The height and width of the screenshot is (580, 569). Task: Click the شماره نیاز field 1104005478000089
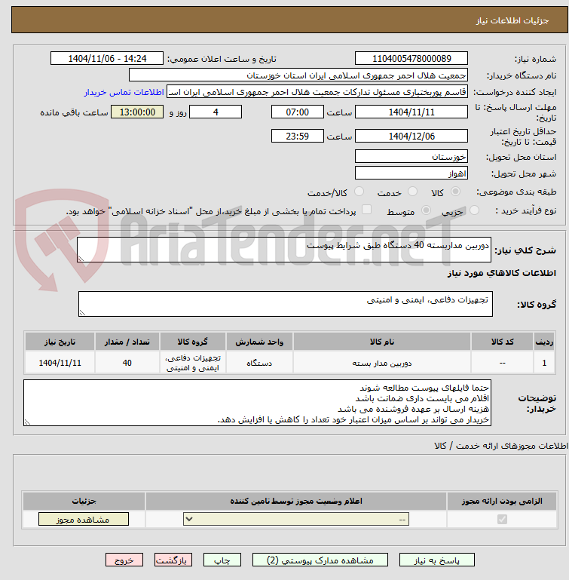[x=411, y=58]
